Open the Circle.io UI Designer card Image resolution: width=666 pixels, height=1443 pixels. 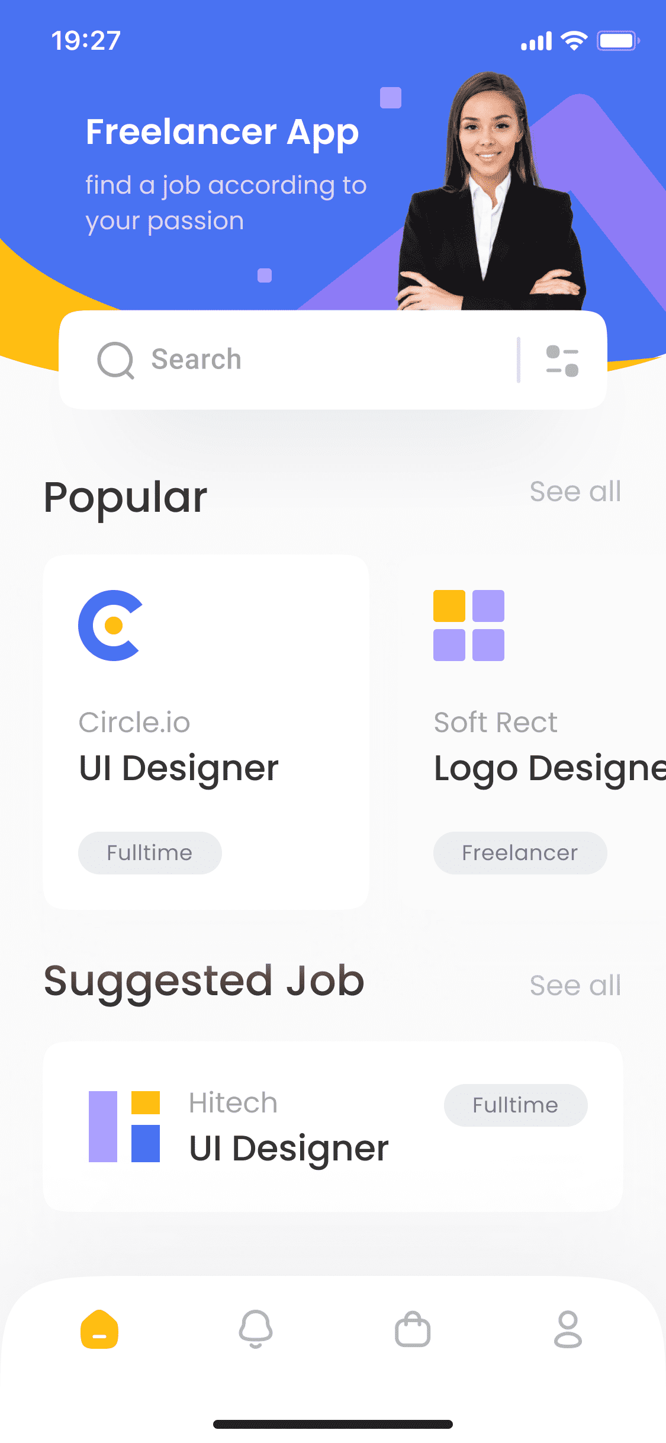click(x=206, y=732)
